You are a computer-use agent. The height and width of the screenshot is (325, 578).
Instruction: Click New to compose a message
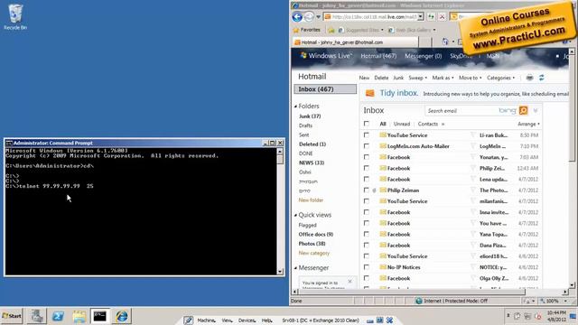coord(364,78)
